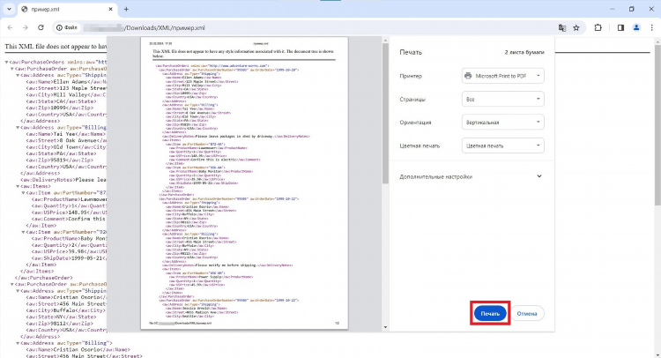Open a new tab with plus button
661x358 pixels.
tap(126, 9)
